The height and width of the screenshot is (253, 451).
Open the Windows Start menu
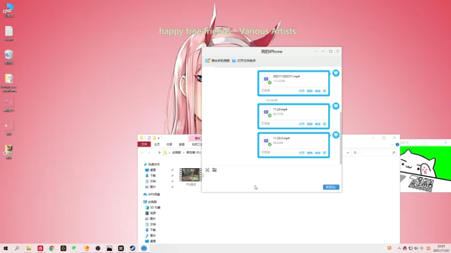pyautogui.click(x=6, y=249)
